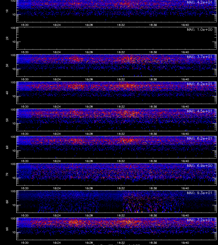Click 16:28 on the 3R time axis

tap(89, 79)
